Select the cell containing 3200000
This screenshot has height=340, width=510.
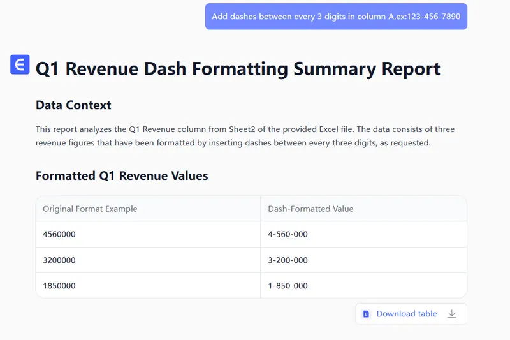click(x=59, y=260)
